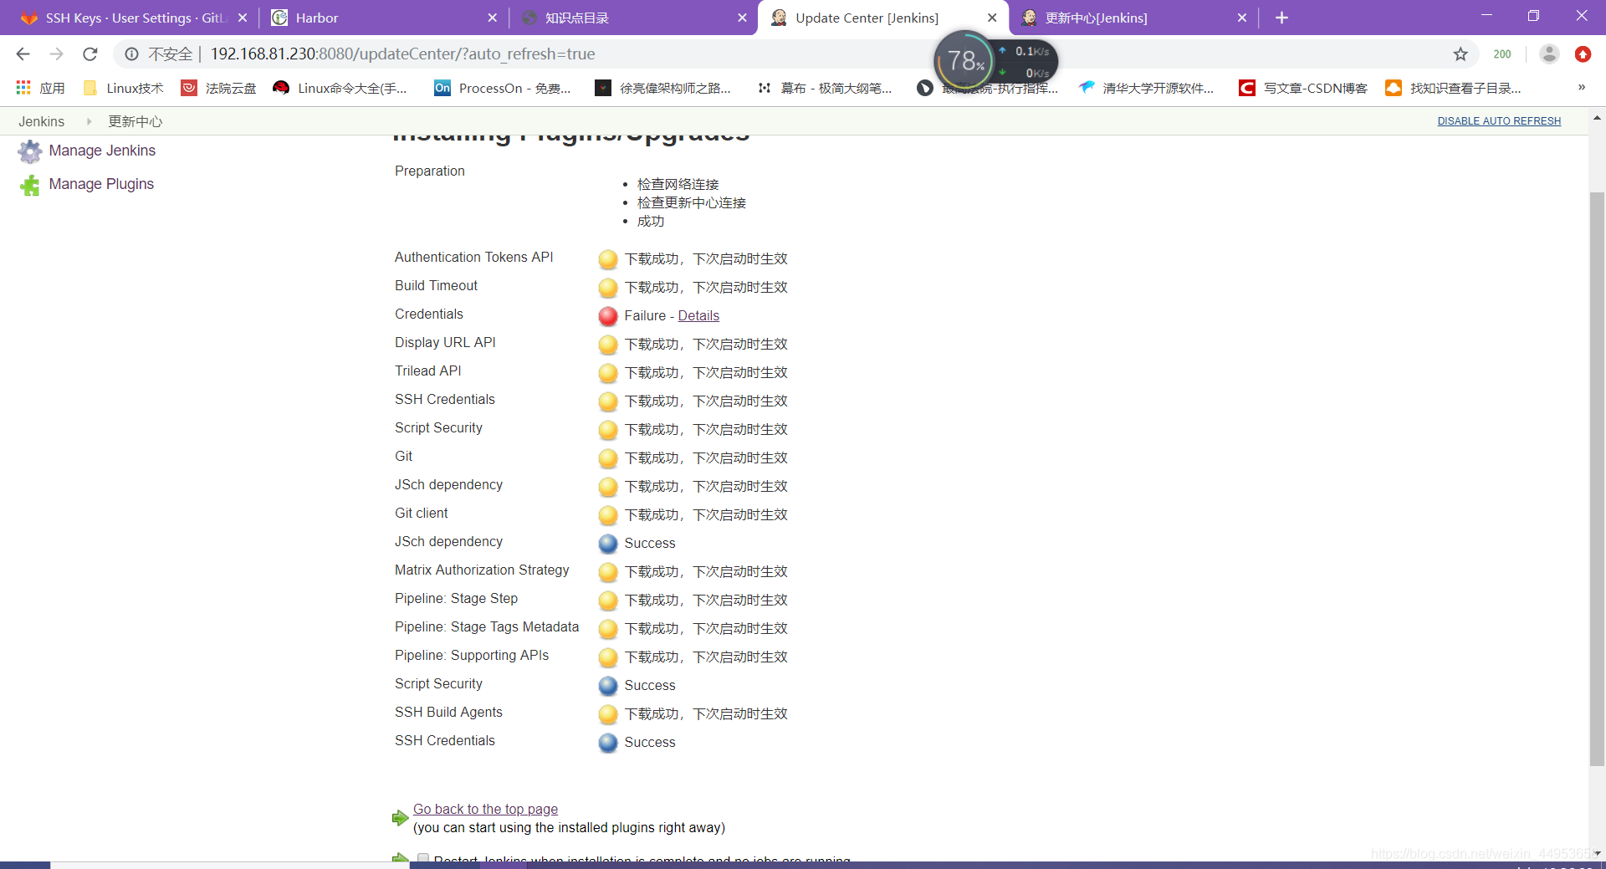Viewport: 1606px width, 869px height.
Task: Bookmark this page with the star icon
Action: pyautogui.click(x=1460, y=54)
